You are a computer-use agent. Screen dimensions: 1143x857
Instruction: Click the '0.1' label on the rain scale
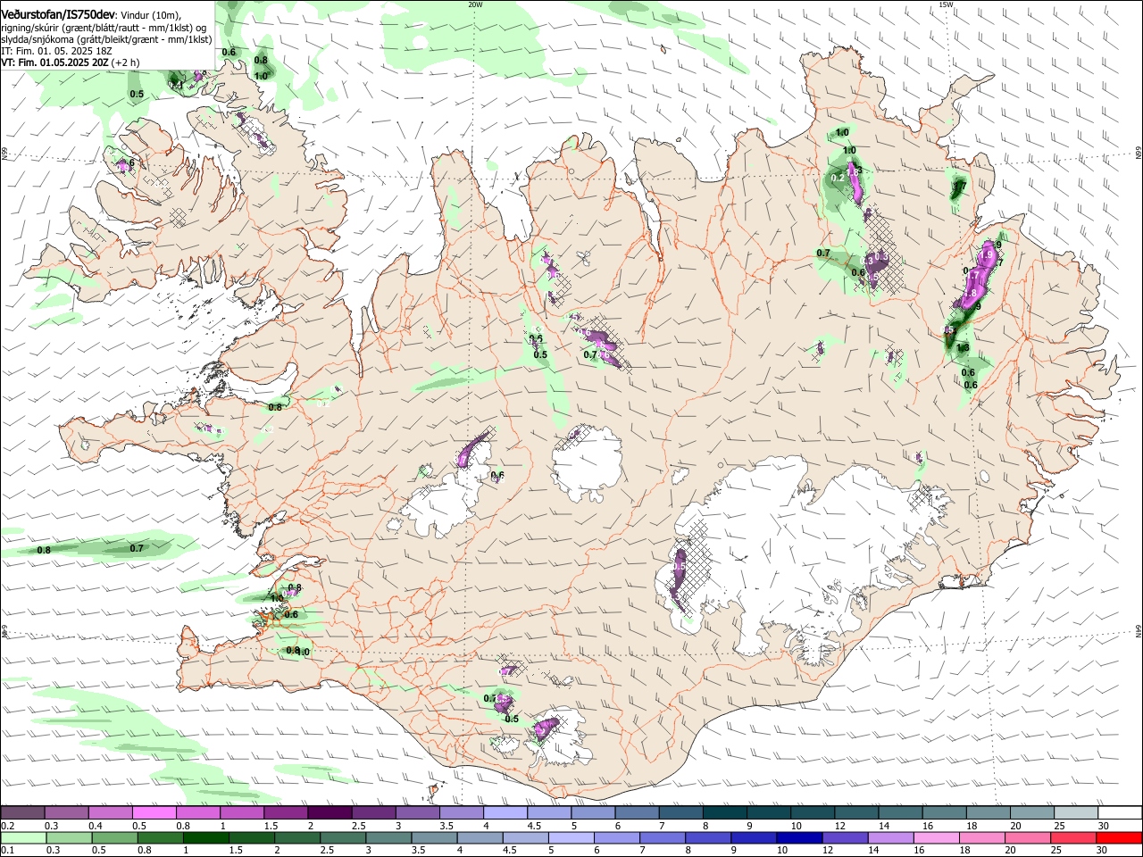pyautogui.click(x=8, y=850)
